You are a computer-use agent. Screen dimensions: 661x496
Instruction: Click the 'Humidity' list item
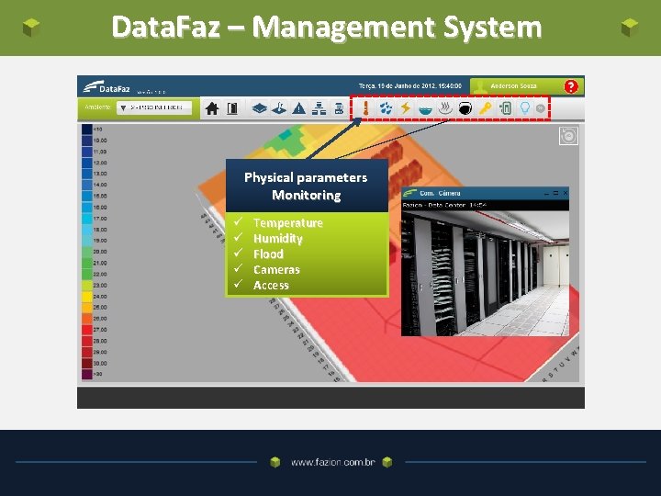coord(278,239)
